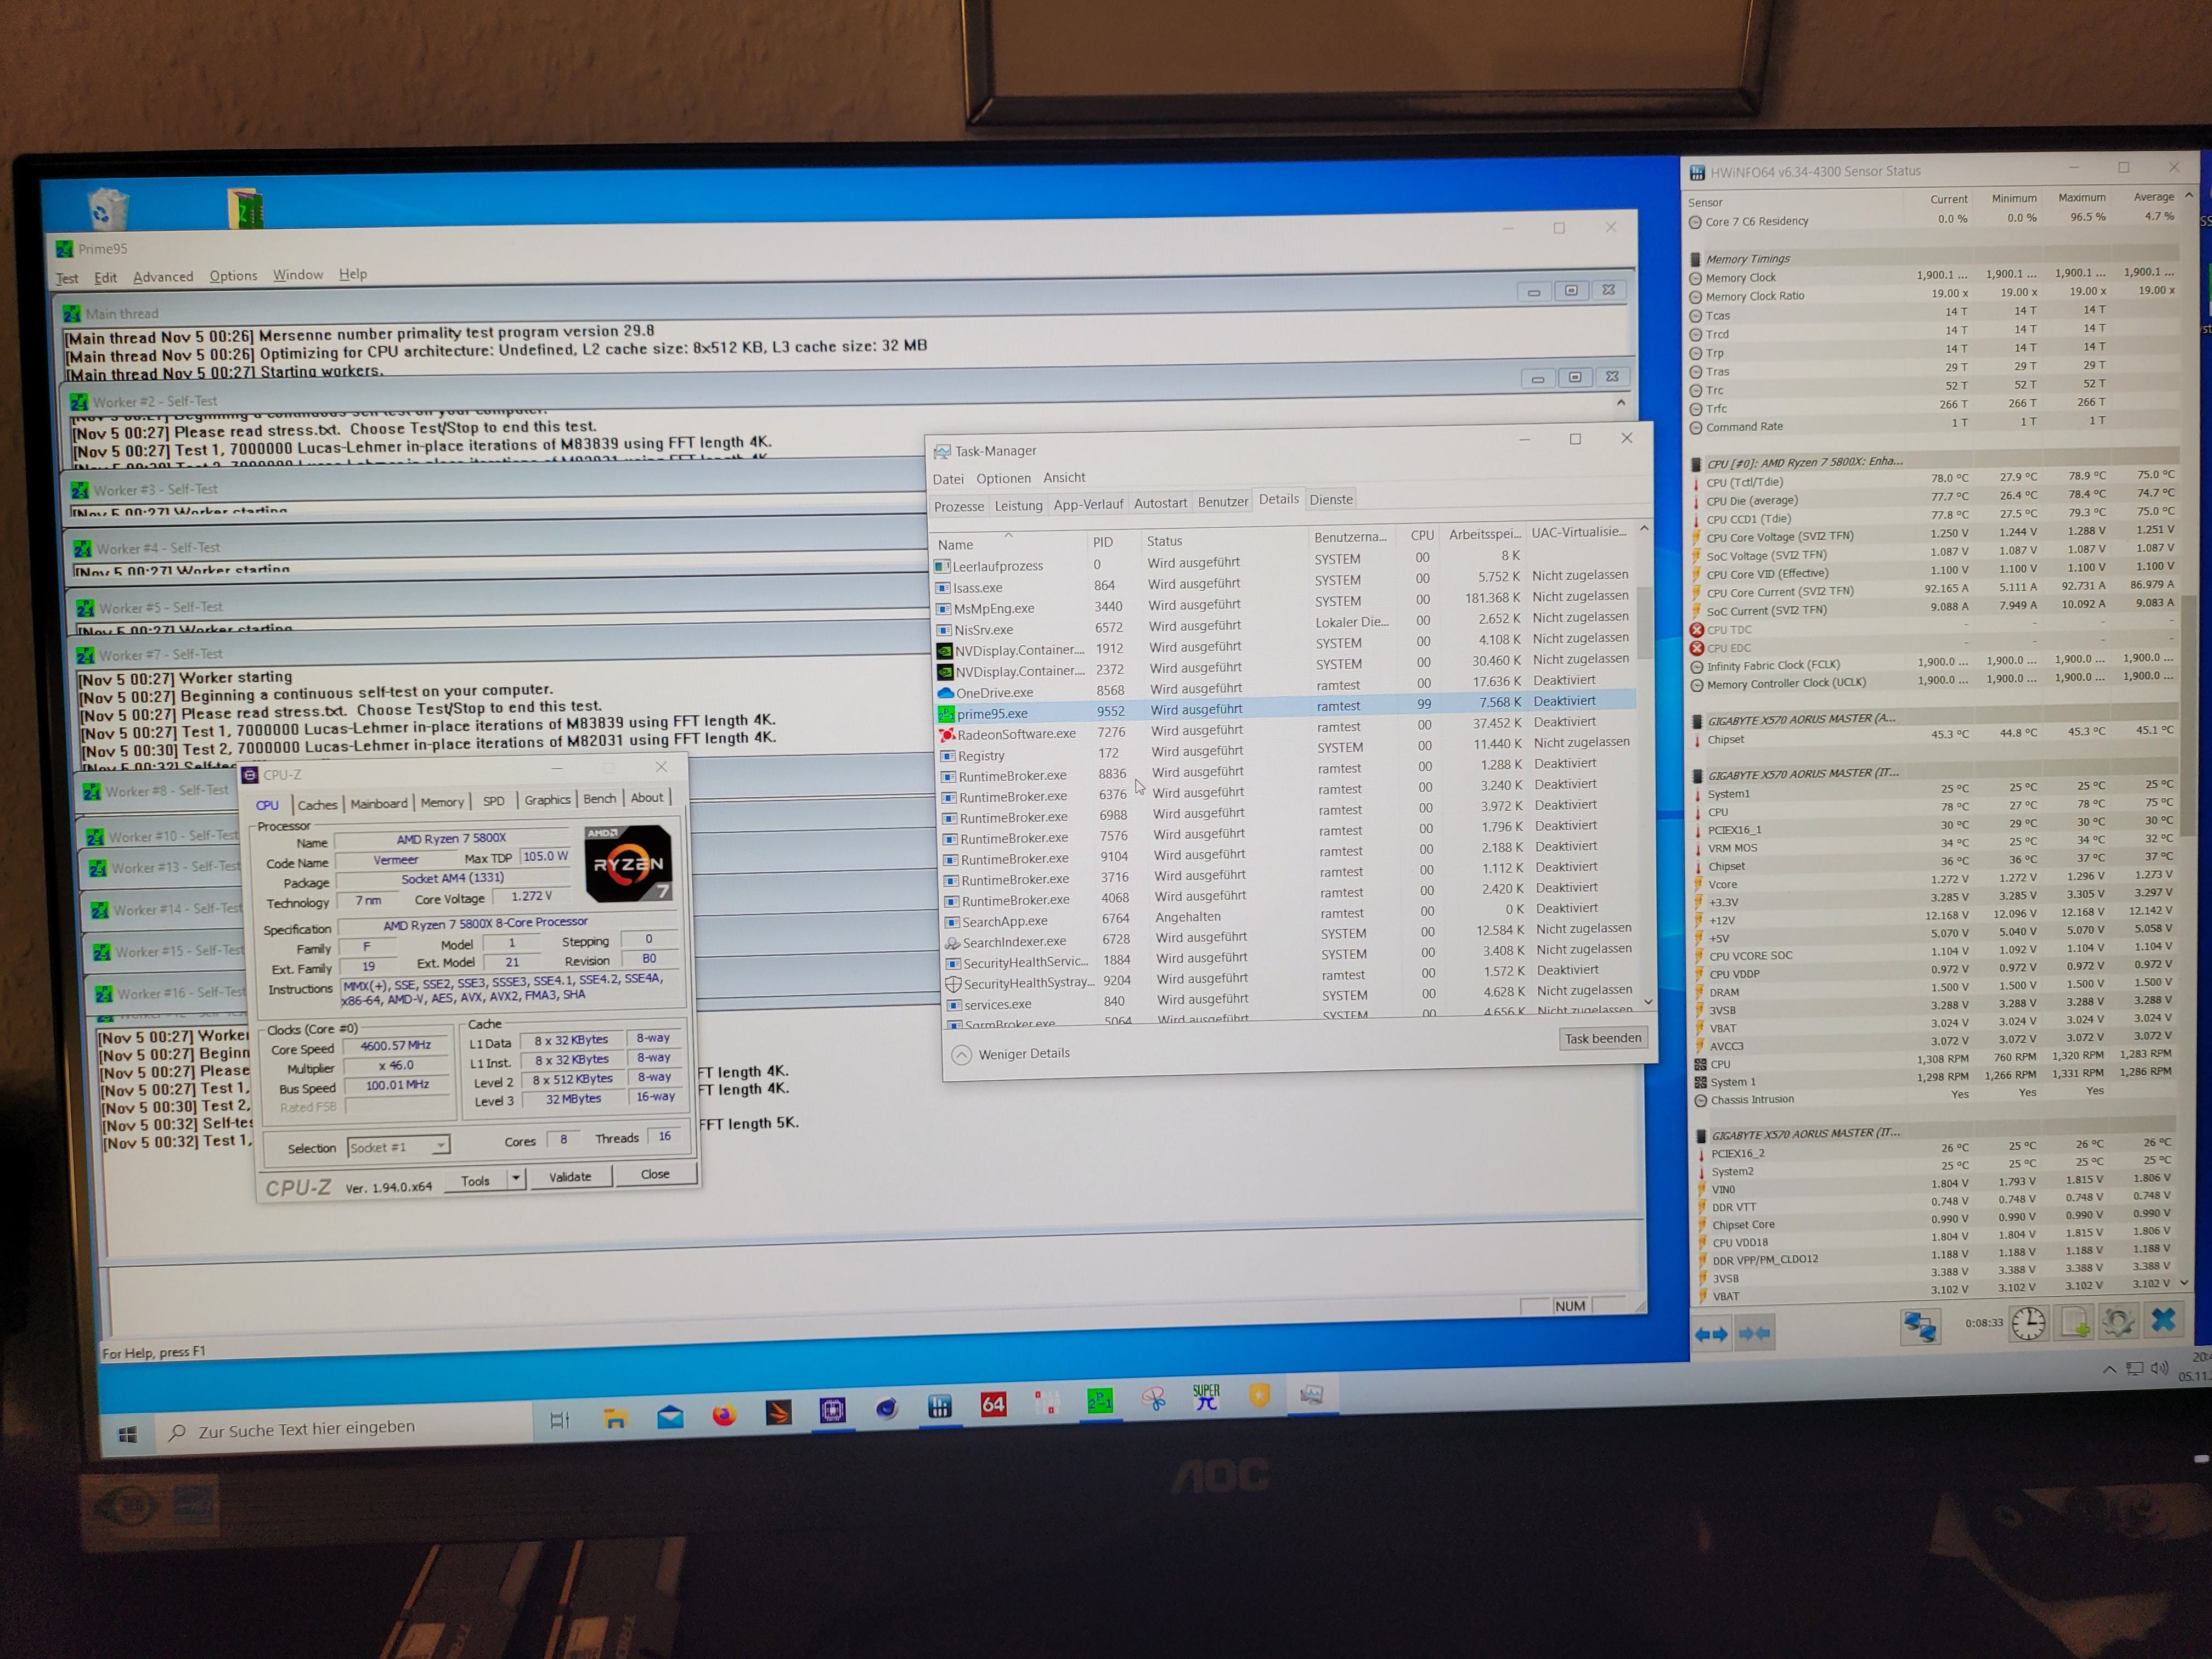The image size is (2212, 1659).
Task: Sort Task-Manager by CPU column
Action: click(x=1421, y=535)
